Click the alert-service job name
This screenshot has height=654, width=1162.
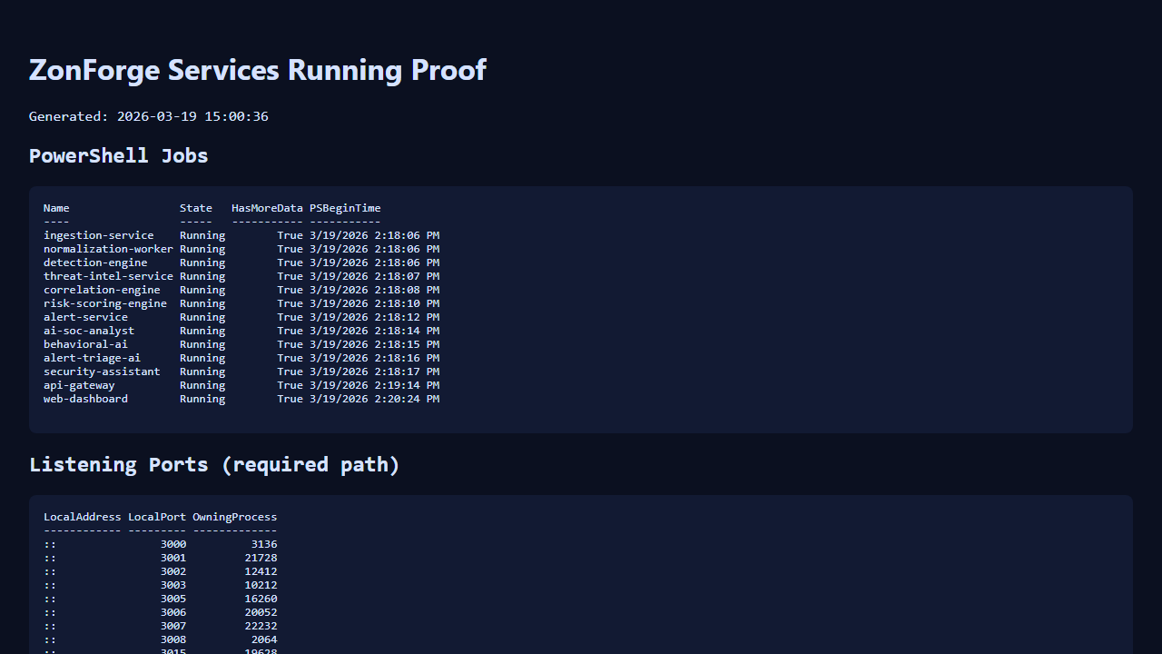tap(85, 317)
